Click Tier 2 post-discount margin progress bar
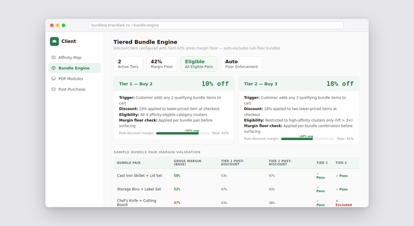The width and height of the screenshot is (414, 226). [x=307, y=139]
